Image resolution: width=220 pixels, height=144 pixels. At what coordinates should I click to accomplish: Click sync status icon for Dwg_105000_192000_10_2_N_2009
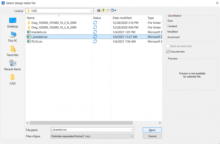click(x=95, y=27)
